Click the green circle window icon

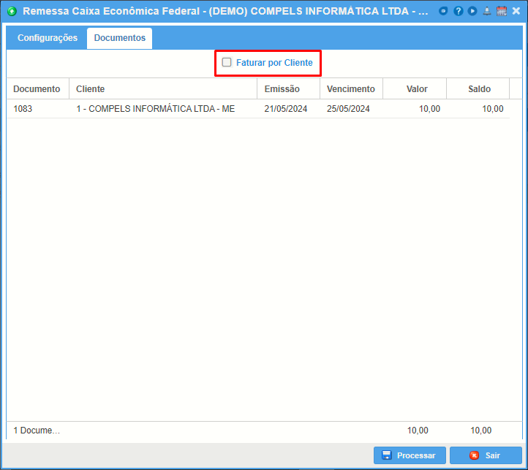tap(12, 12)
